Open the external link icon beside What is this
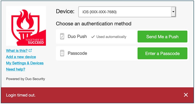 pyautogui.click(x=30, y=51)
